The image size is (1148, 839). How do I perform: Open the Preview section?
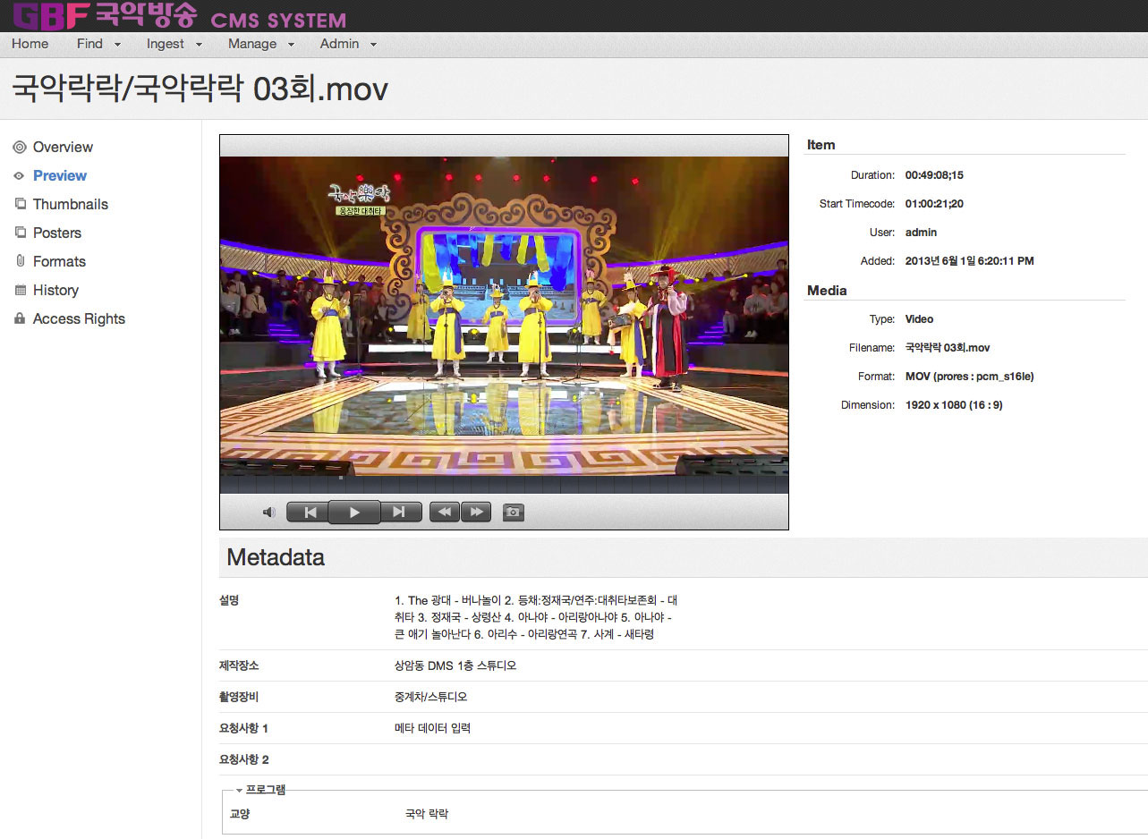click(x=60, y=175)
